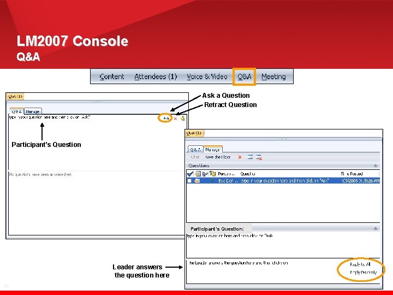Click the dotted grip bar atop right panel
Viewport: 393px width, 295px height.
click(283, 139)
